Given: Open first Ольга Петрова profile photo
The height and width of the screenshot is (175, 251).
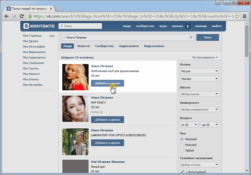Looking at the screenshot, I should (75, 77).
